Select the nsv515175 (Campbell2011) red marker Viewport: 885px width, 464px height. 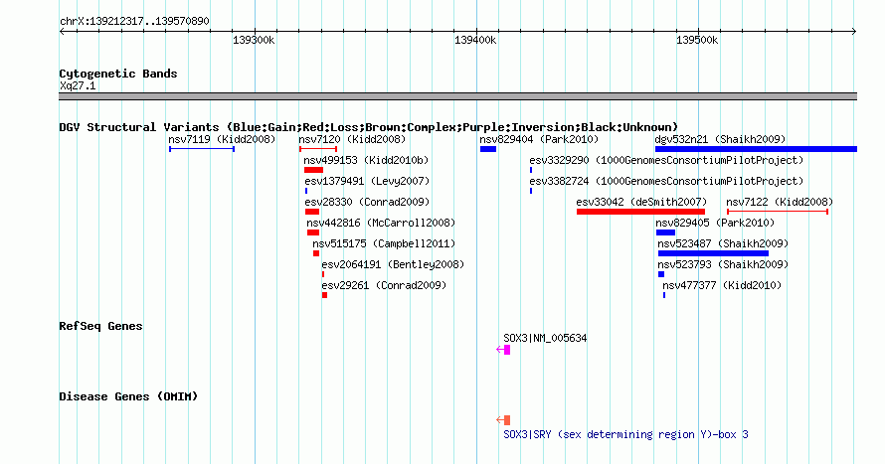click(316, 253)
